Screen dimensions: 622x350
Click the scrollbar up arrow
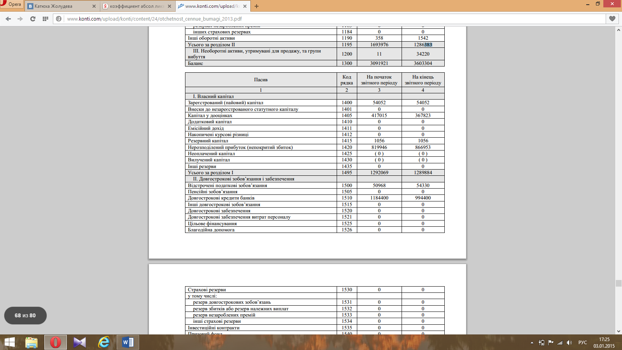(619, 30)
